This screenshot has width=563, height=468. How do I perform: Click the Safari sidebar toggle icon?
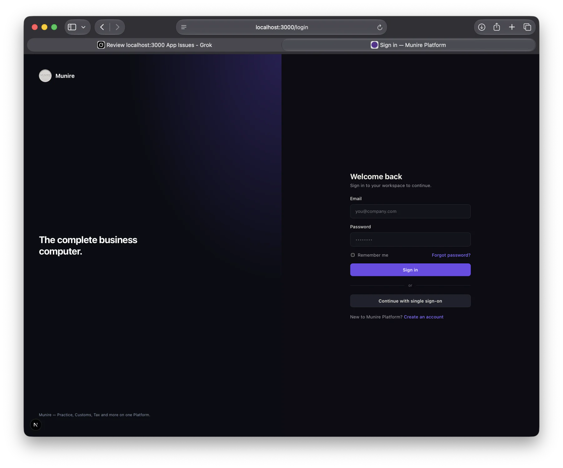tap(72, 27)
